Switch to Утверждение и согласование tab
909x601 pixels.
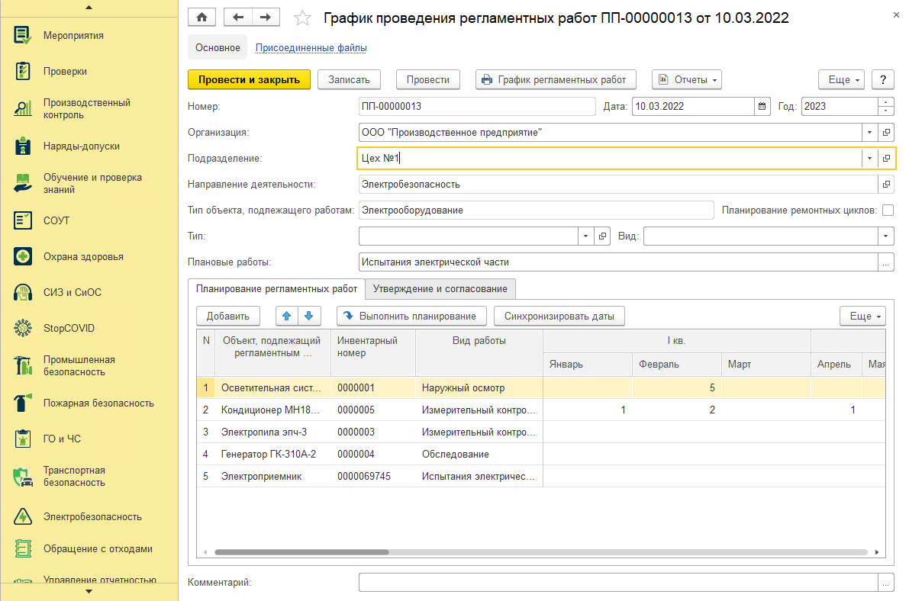(440, 288)
